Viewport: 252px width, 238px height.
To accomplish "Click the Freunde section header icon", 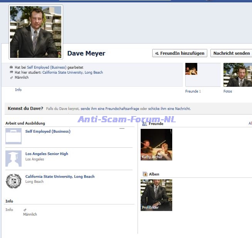I will pos(144,124).
